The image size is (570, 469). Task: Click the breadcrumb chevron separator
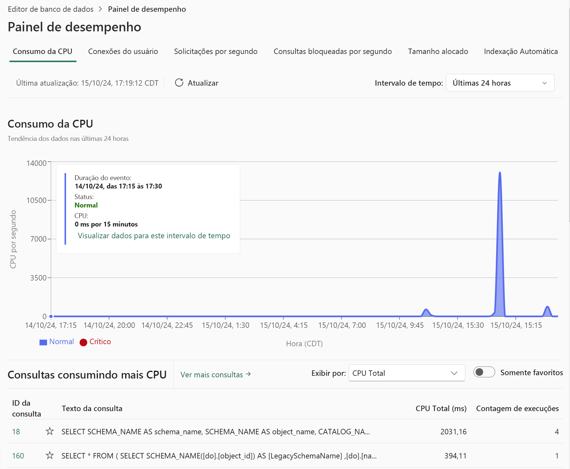coord(100,9)
